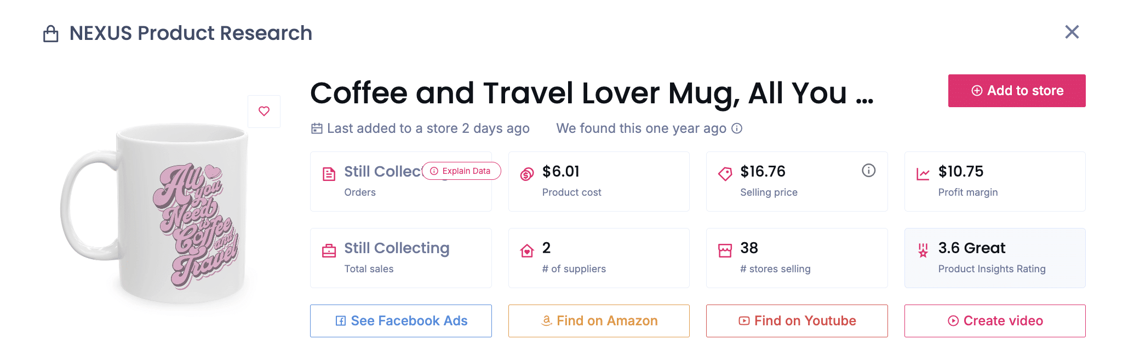The image size is (1134, 351).
Task: Click the document icon next to Orders
Action: (x=328, y=173)
